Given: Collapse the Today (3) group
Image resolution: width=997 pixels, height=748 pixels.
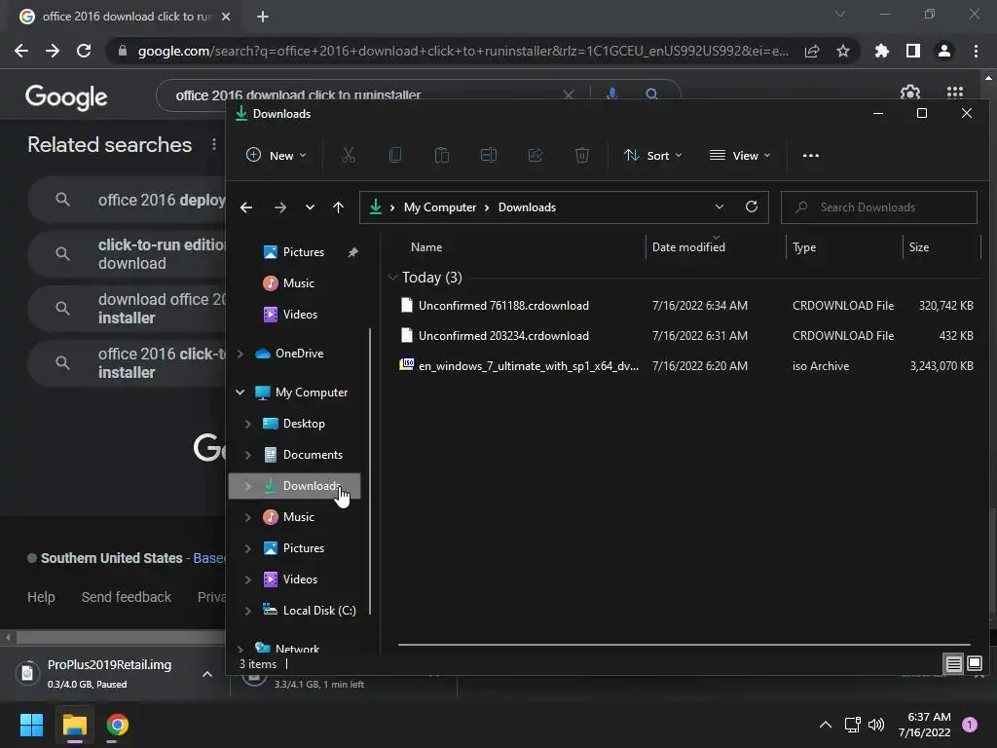Looking at the screenshot, I should point(392,278).
